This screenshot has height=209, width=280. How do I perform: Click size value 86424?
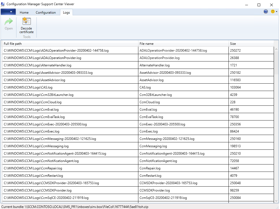(235, 131)
